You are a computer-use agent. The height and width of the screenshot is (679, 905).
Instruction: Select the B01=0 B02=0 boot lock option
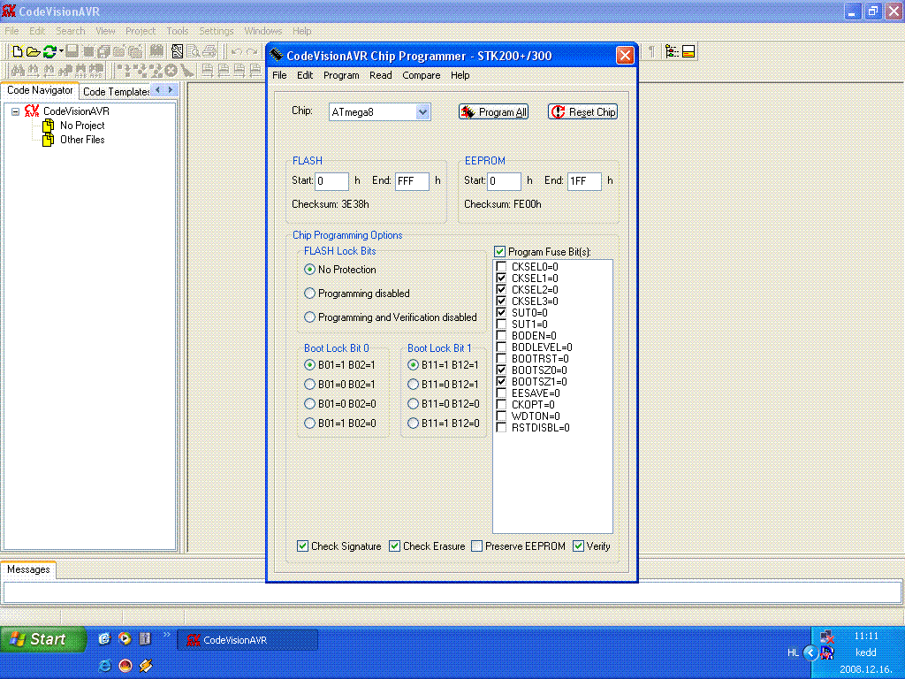[x=310, y=403]
